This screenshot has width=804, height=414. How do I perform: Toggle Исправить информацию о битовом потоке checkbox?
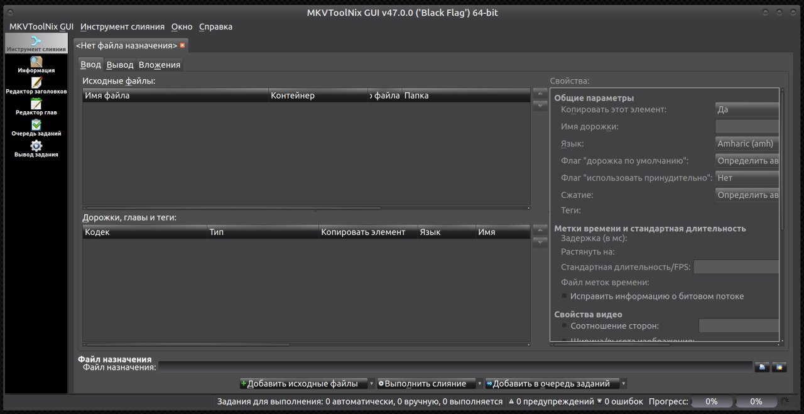[x=565, y=296]
